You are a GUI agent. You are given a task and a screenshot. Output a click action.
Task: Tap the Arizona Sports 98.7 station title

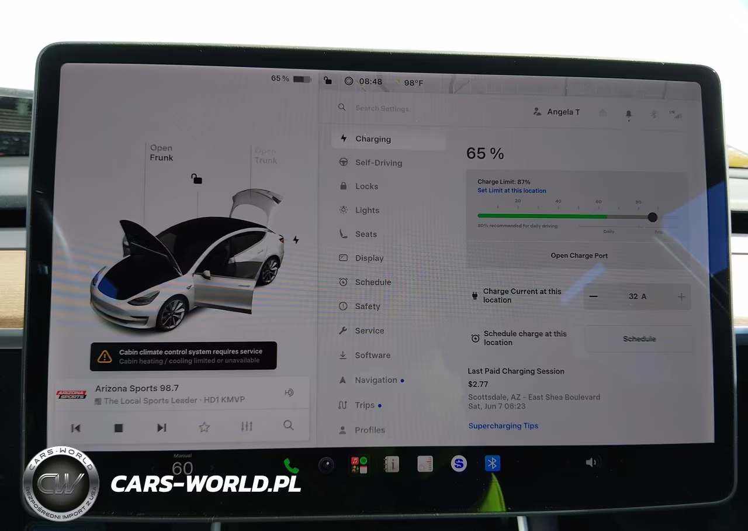(x=137, y=388)
